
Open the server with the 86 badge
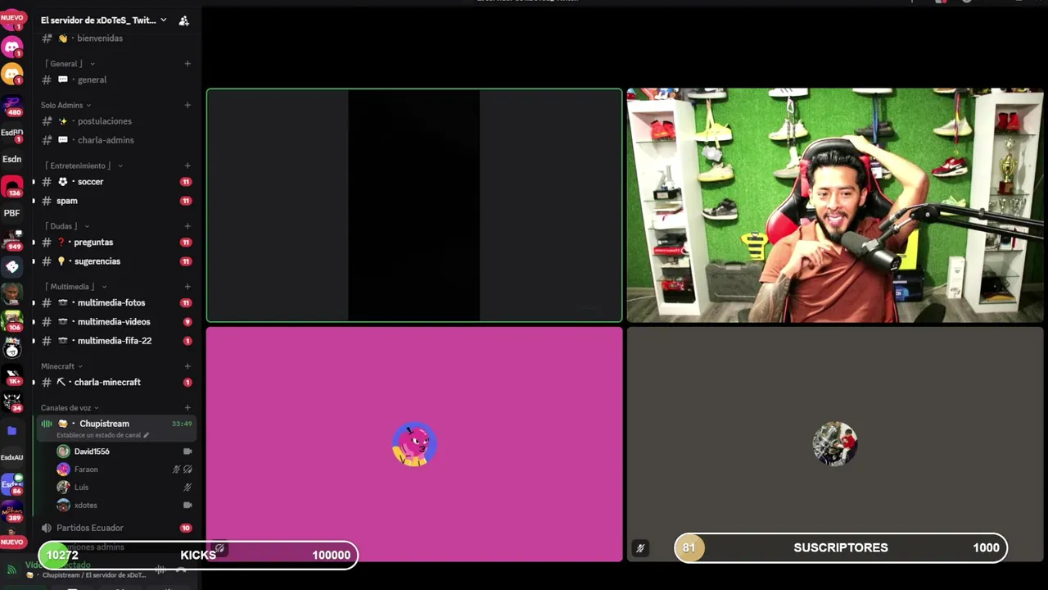pos(12,484)
